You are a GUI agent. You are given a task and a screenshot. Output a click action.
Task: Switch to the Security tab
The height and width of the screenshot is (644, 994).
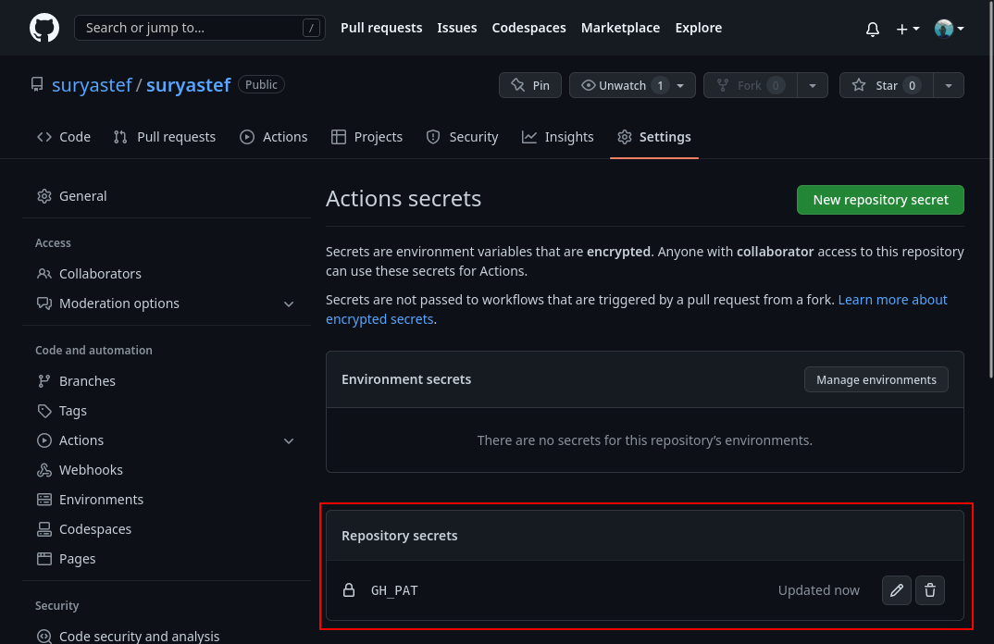point(462,137)
